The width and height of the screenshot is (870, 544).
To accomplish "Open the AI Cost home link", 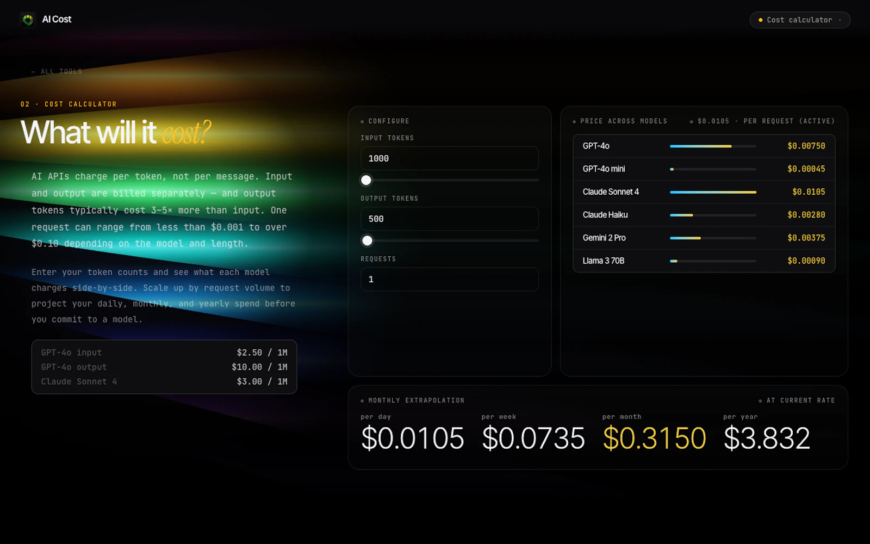I will pos(46,20).
